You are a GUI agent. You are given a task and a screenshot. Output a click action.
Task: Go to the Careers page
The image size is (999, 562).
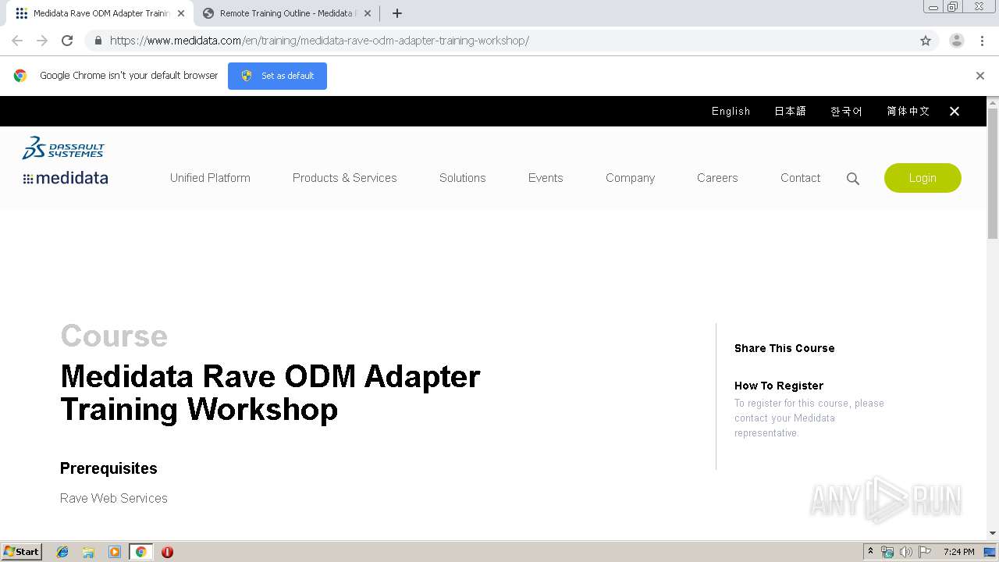point(717,178)
